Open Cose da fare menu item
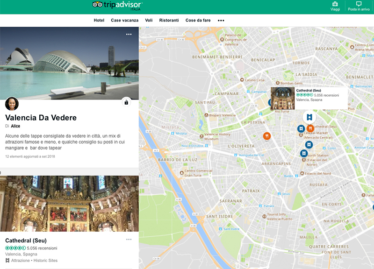Image resolution: width=374 pixels, height=269 pixels. pyautogui.click(x=198, y=21)
